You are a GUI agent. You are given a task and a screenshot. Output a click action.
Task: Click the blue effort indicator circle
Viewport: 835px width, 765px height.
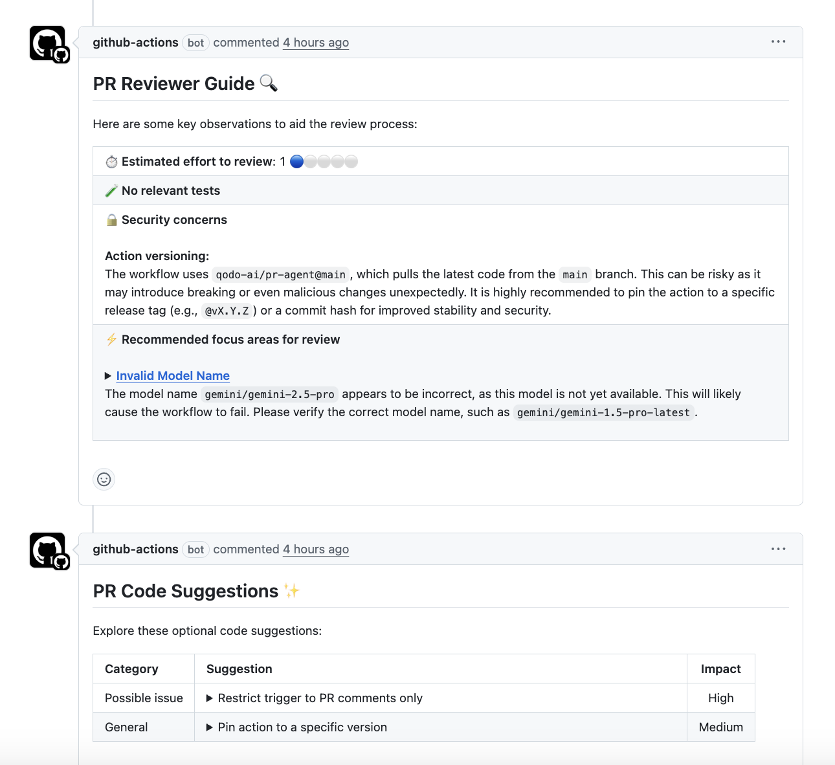(297, 162)
